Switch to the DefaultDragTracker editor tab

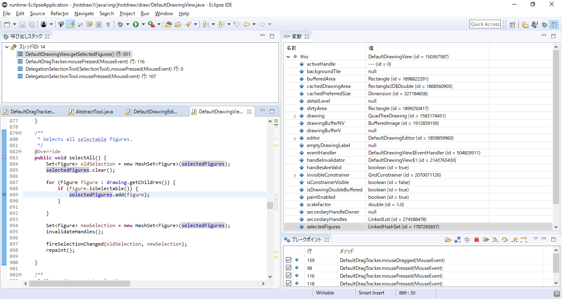point(33,112)
